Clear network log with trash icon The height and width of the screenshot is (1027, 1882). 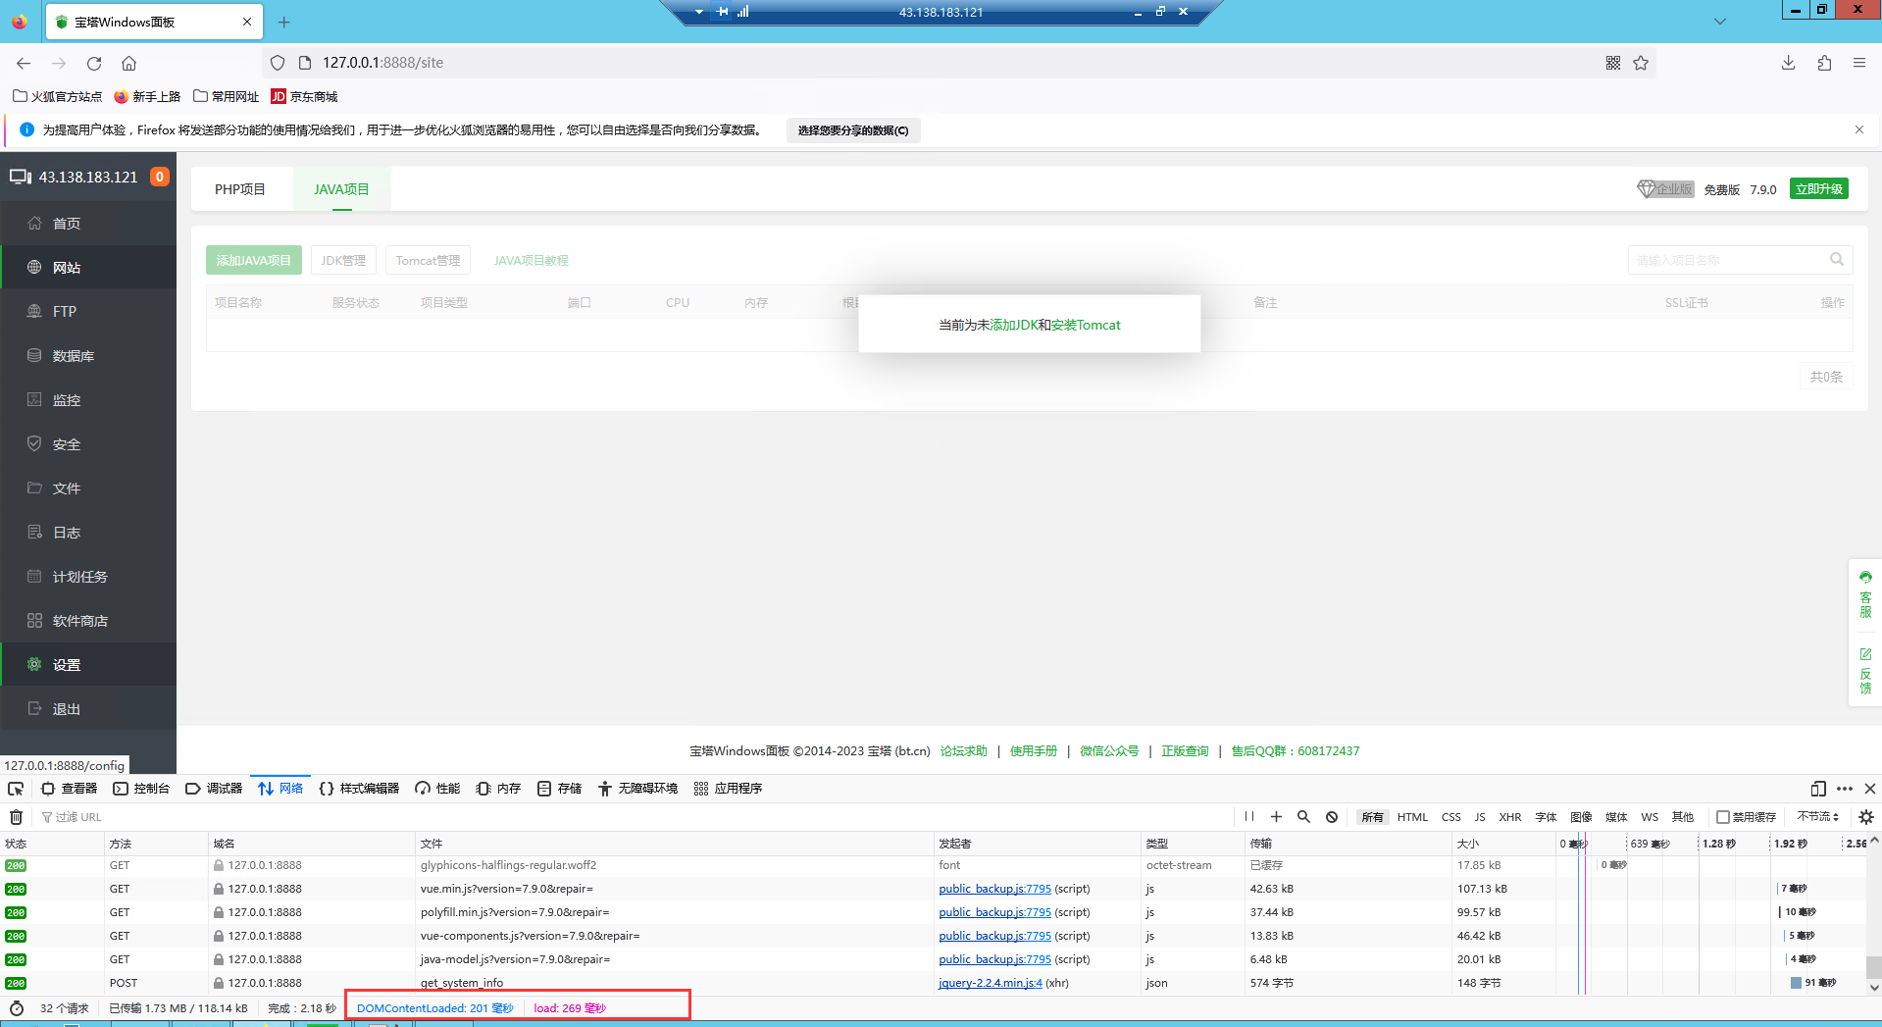pos(16,817)
